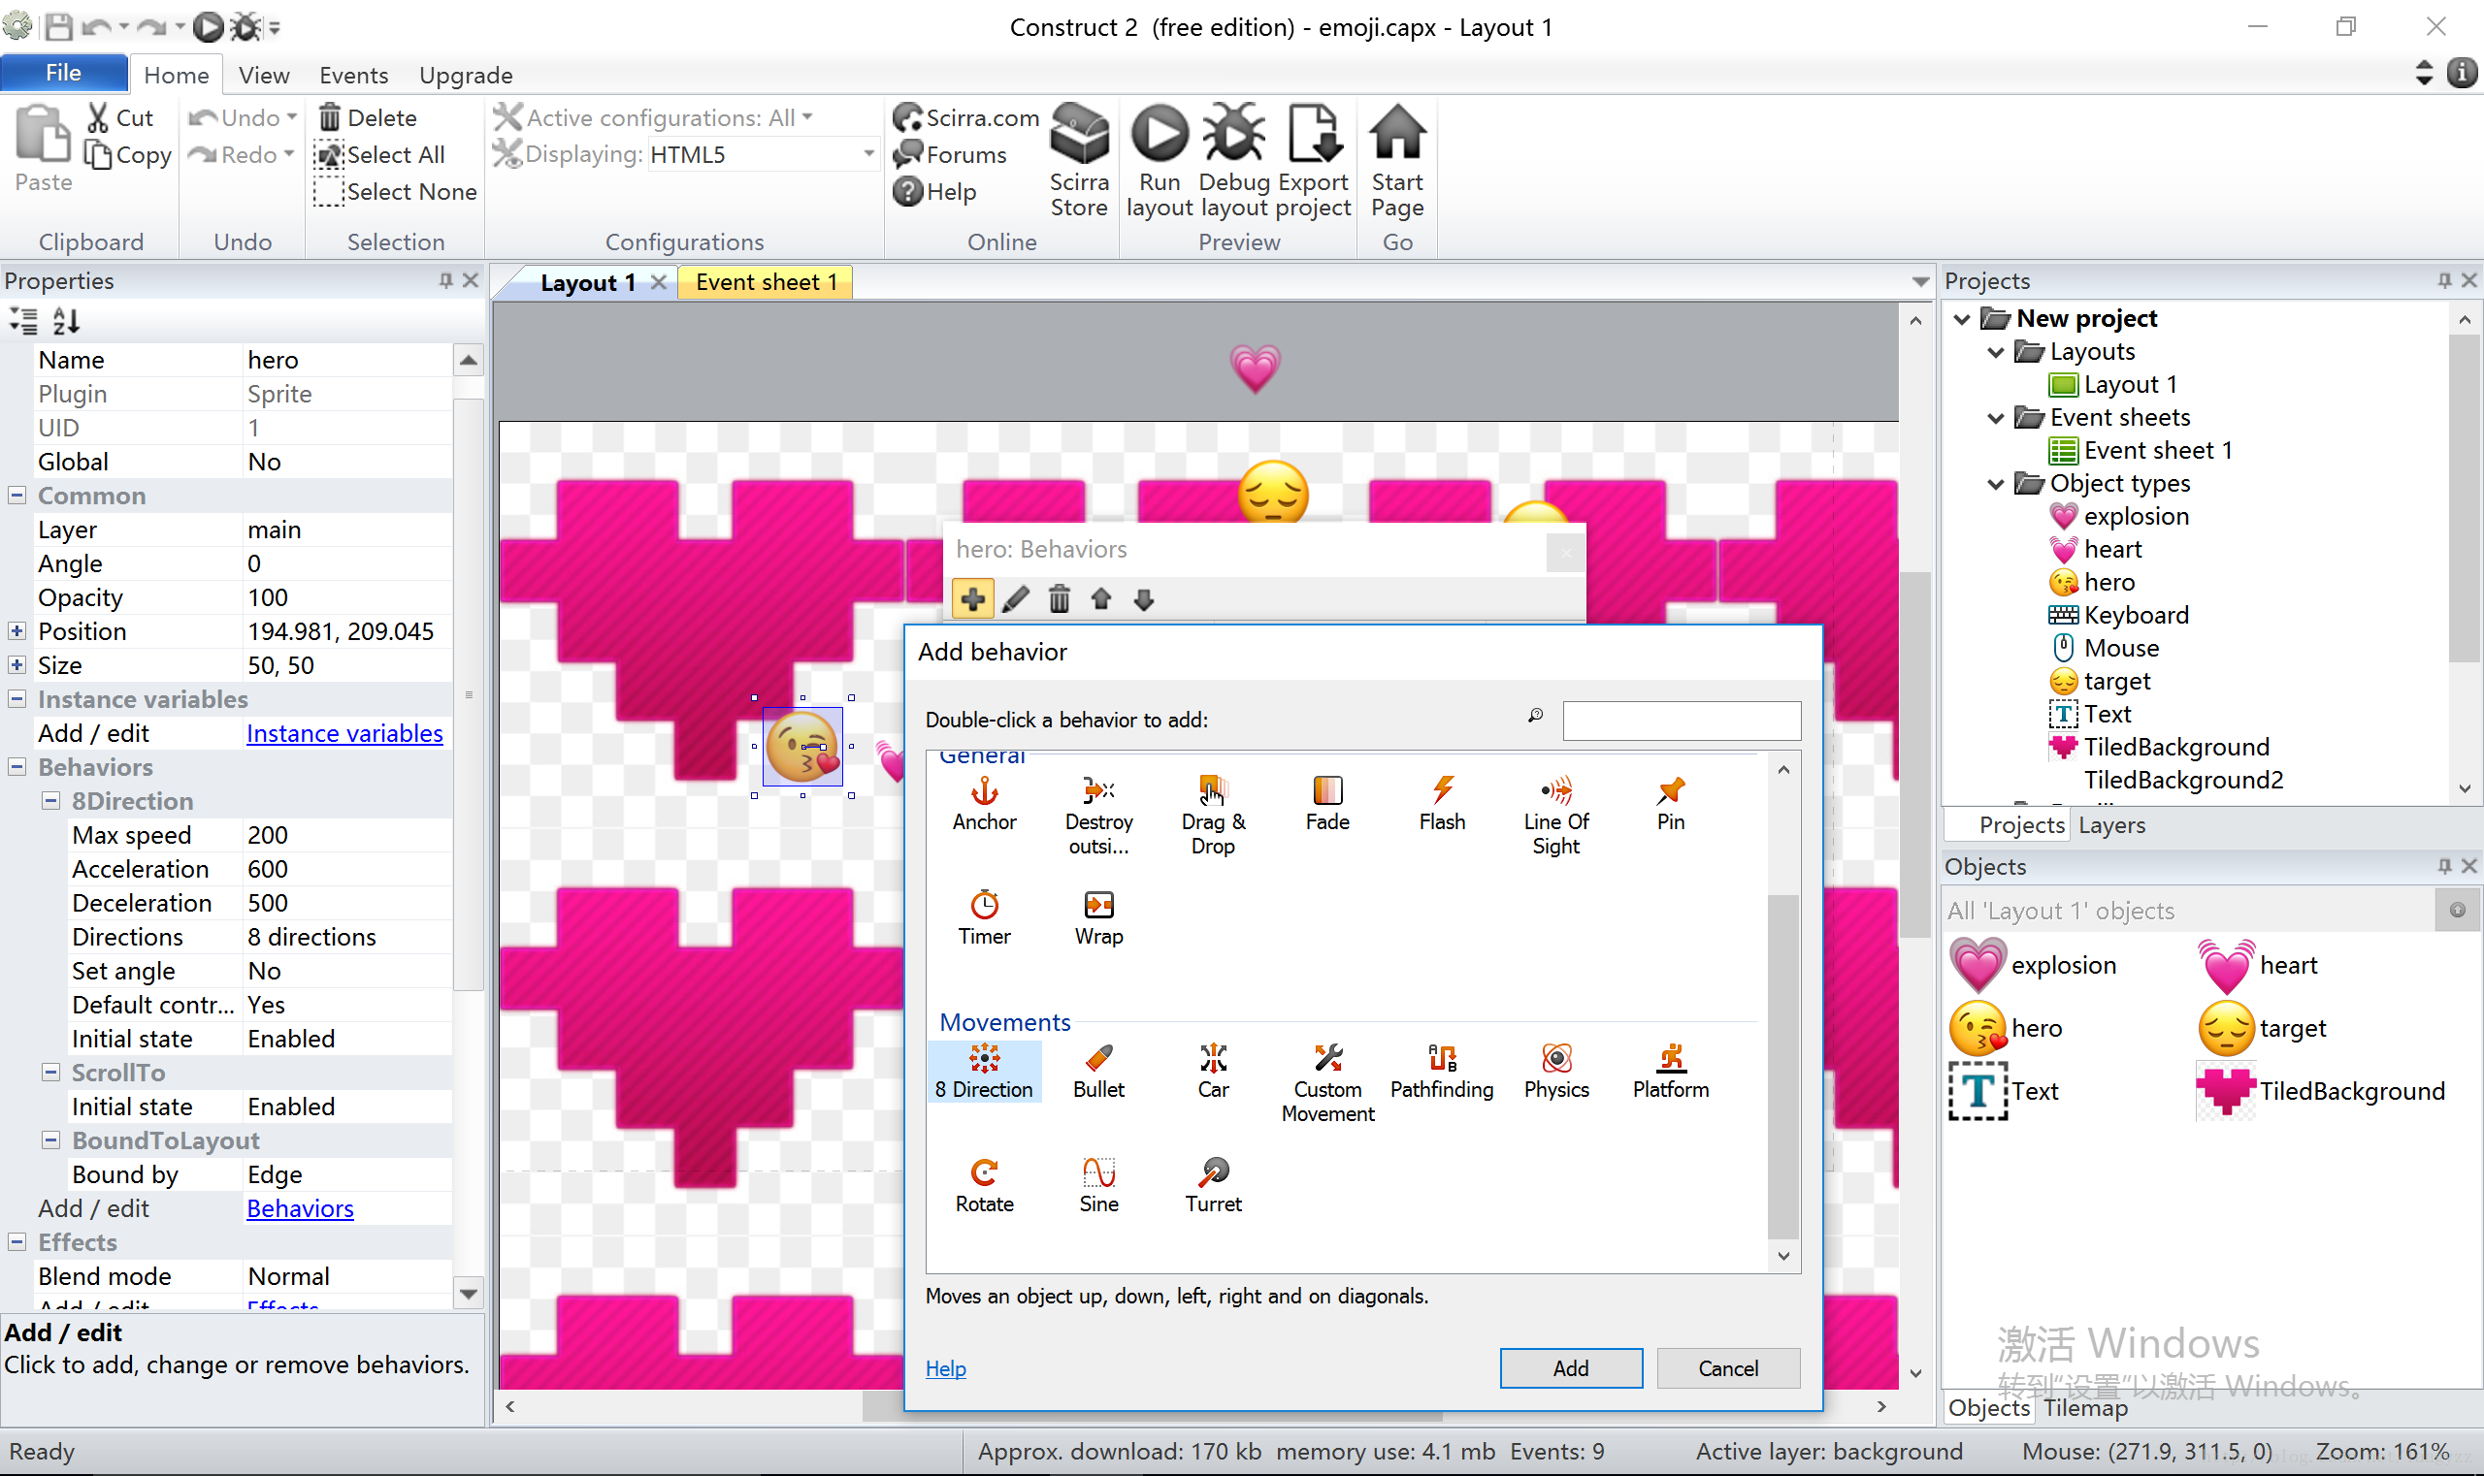Open the Scirra Store
2484x1476 pixels.
tap(1079, 160)
